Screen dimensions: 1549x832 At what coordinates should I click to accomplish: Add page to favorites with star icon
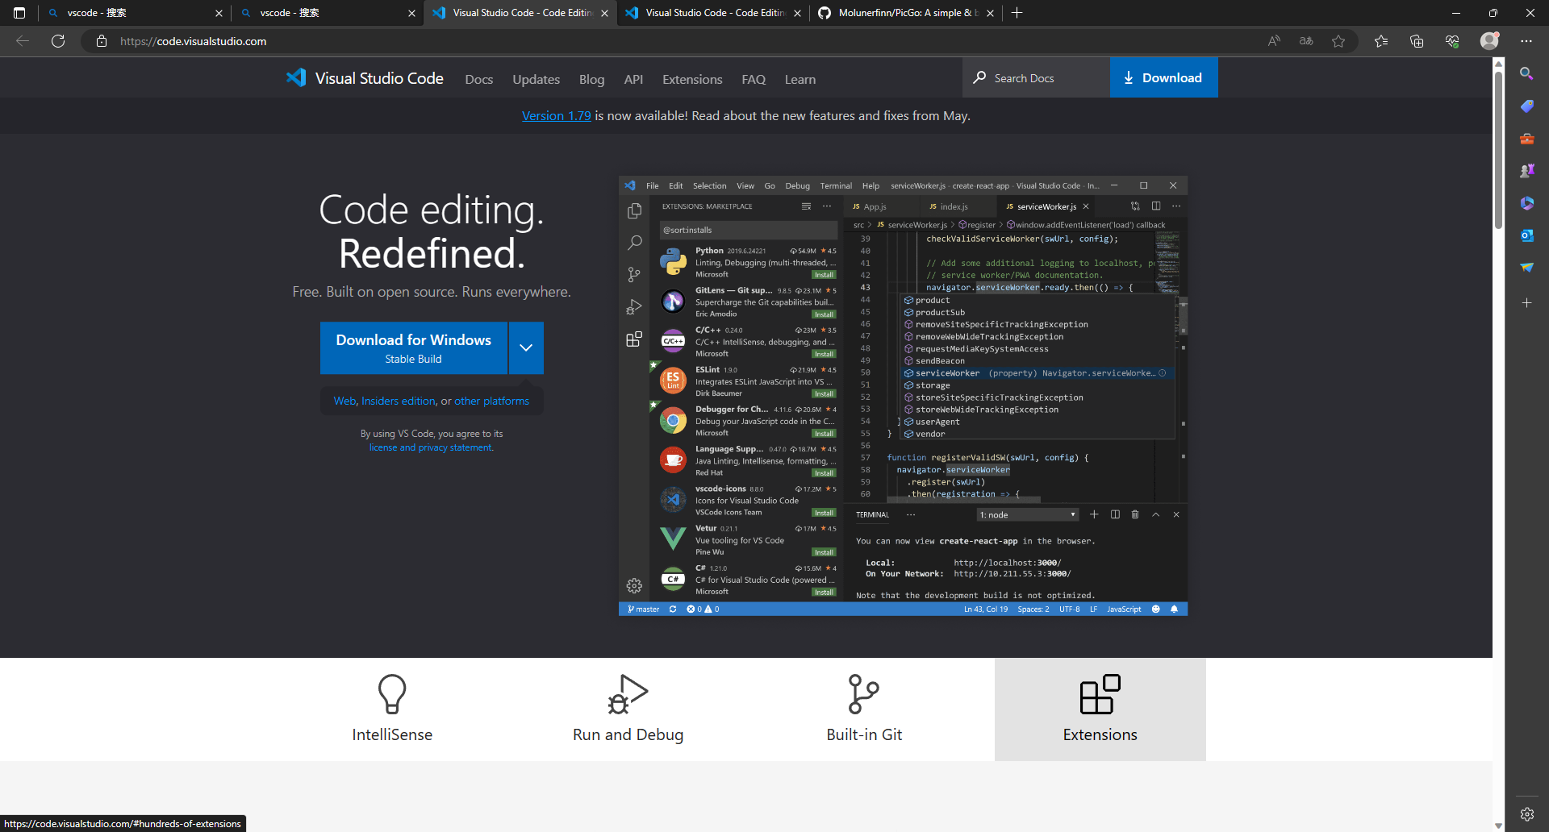click(1338, 41)
